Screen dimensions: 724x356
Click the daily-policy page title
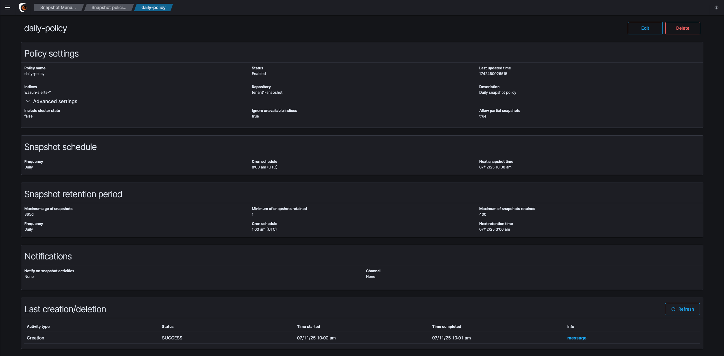click(46, 28)
